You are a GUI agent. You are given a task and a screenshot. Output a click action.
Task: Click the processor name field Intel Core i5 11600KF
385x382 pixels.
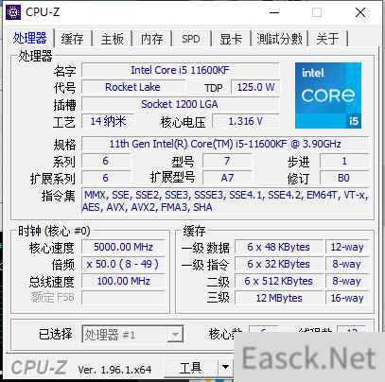click(181, 70)
